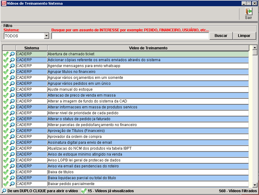Click magnifier for Aviso de estoque minimo atingido

pyautogui.click(x=12, y=154)
